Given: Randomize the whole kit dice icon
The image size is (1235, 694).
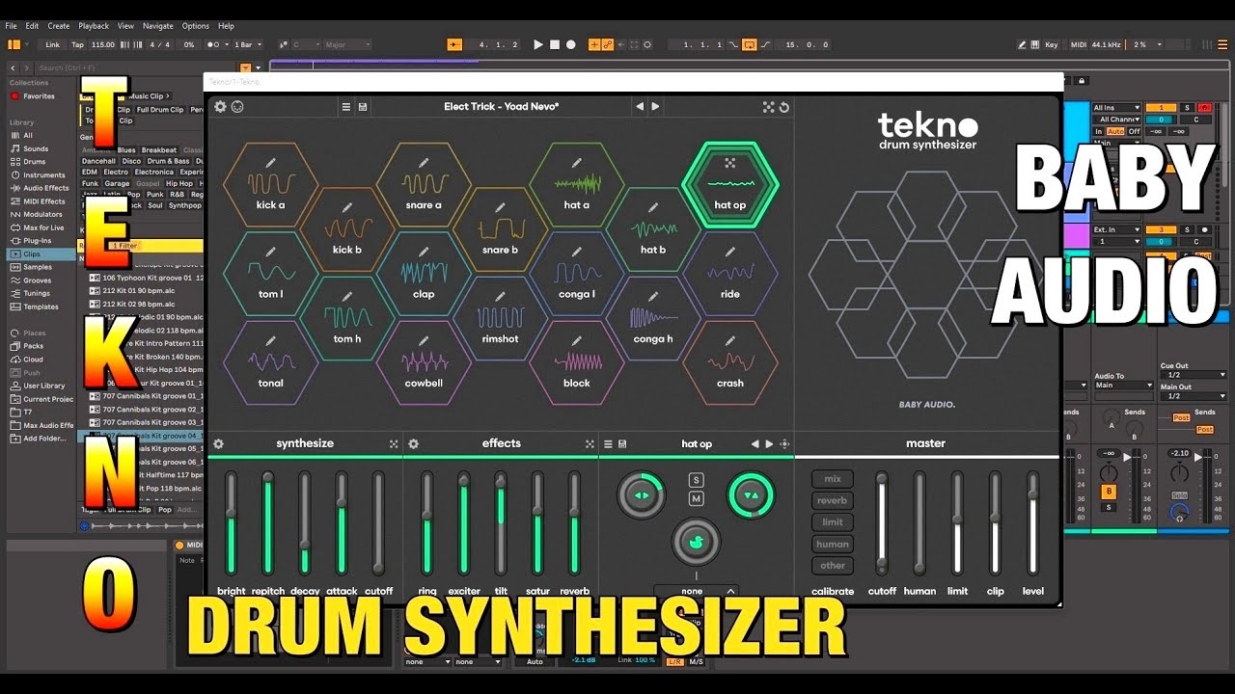Looking at the screenshot, I should click(769, 107).
